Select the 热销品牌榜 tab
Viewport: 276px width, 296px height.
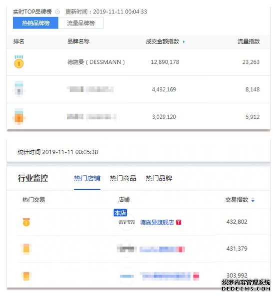35,23
